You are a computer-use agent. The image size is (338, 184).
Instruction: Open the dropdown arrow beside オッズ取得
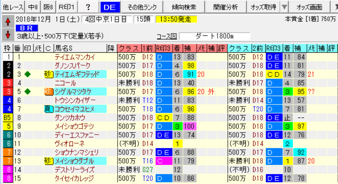coord(285,7)
